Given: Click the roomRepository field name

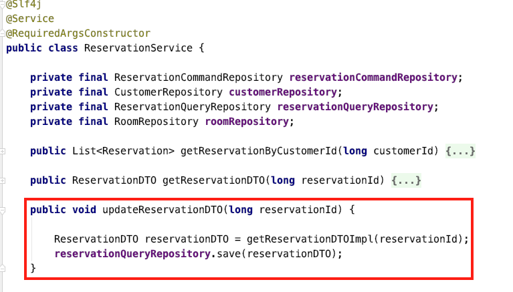Looking at the screenshot, I should tap(247, 122).
